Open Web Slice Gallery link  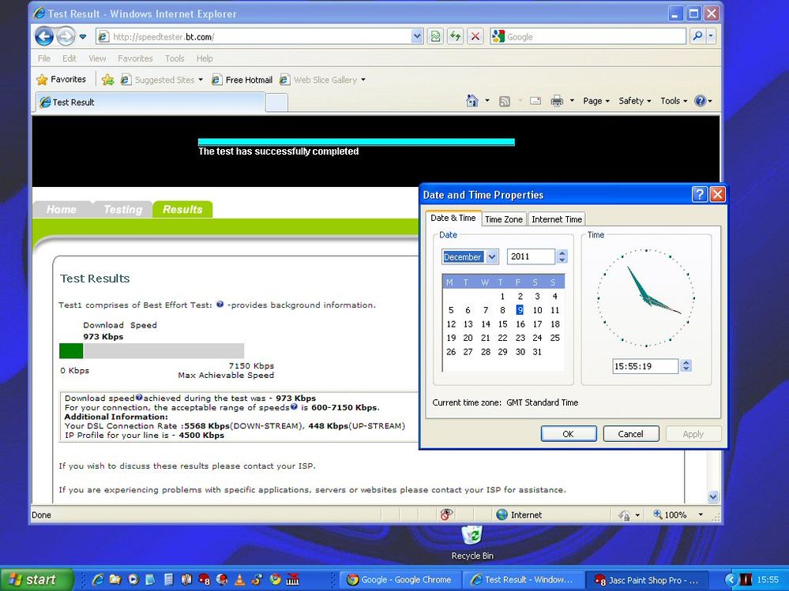coord(322,80)
